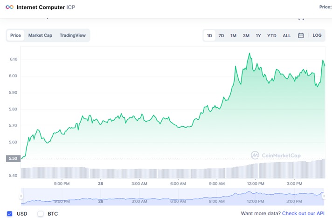Click the Internet Computer infinity logo
Screen dimensions: 332x218
[9, 7]
